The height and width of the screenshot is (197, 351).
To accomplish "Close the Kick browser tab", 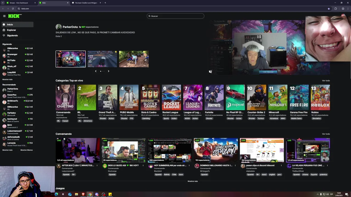I will (x=68, y=3).
